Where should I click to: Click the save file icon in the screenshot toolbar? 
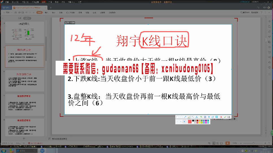(205, 117)
